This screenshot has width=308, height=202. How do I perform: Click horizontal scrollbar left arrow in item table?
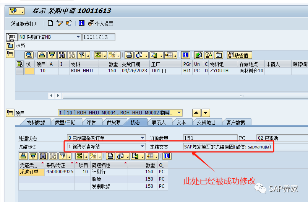[51, 96]
